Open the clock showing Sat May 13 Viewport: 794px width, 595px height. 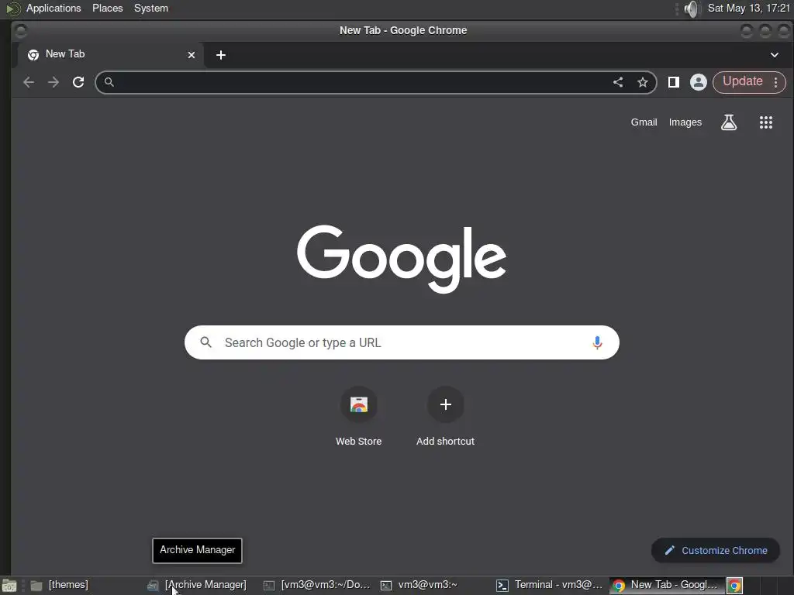748,8
